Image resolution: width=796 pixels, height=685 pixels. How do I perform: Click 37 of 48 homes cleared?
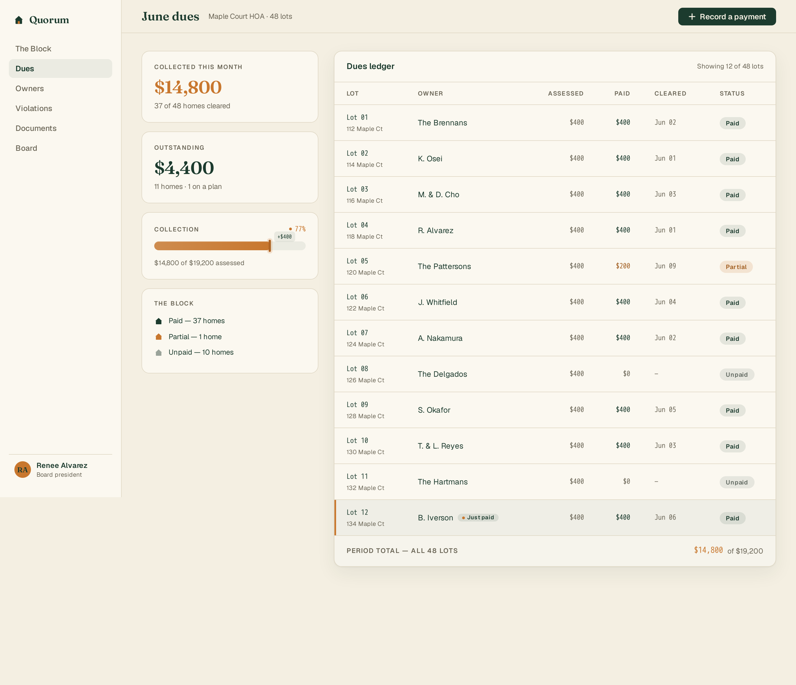coord(192,106)
